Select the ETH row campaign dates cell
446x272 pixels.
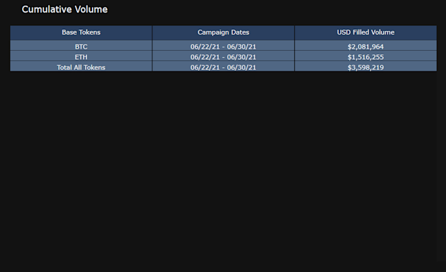[223, 57]
